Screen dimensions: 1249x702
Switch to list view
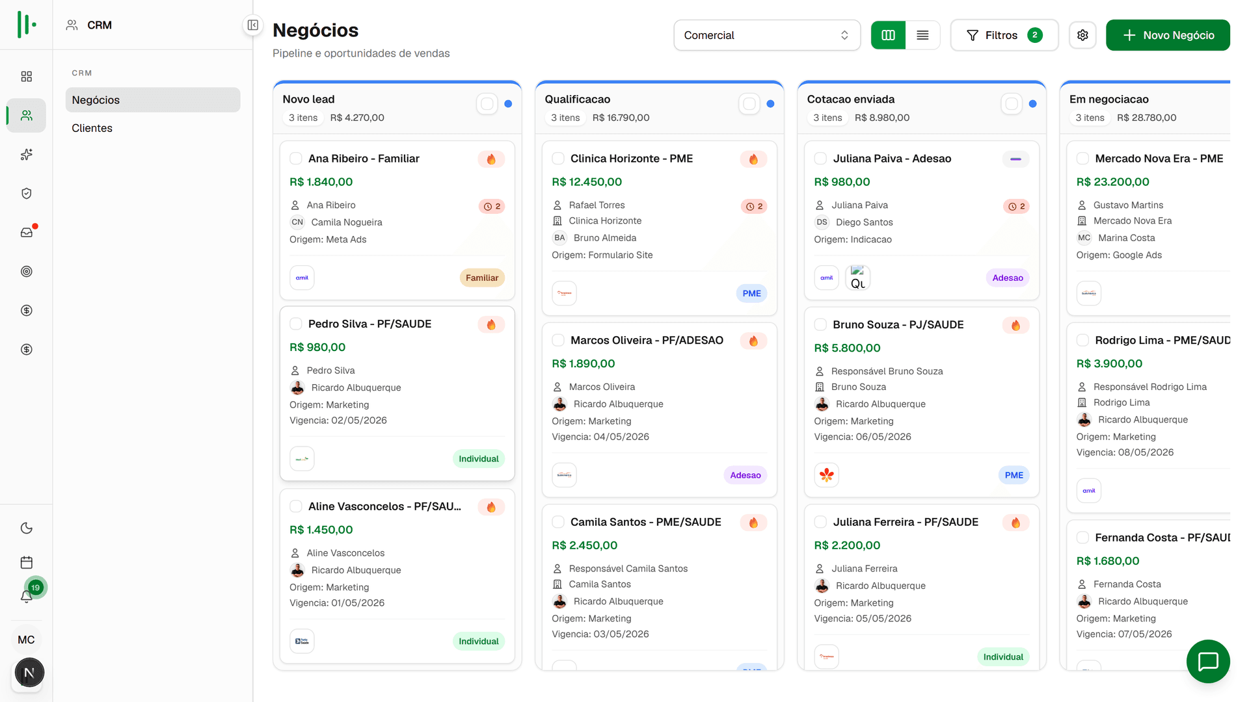pyautogui.click(x=922, y=35)
